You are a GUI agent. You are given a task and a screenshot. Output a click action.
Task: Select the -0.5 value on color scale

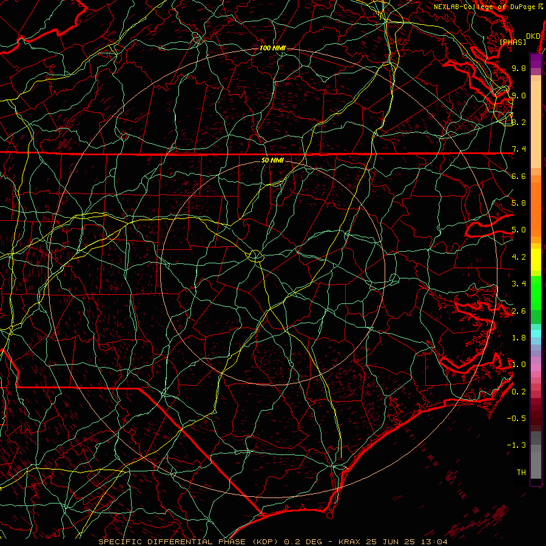coord(516,419)
